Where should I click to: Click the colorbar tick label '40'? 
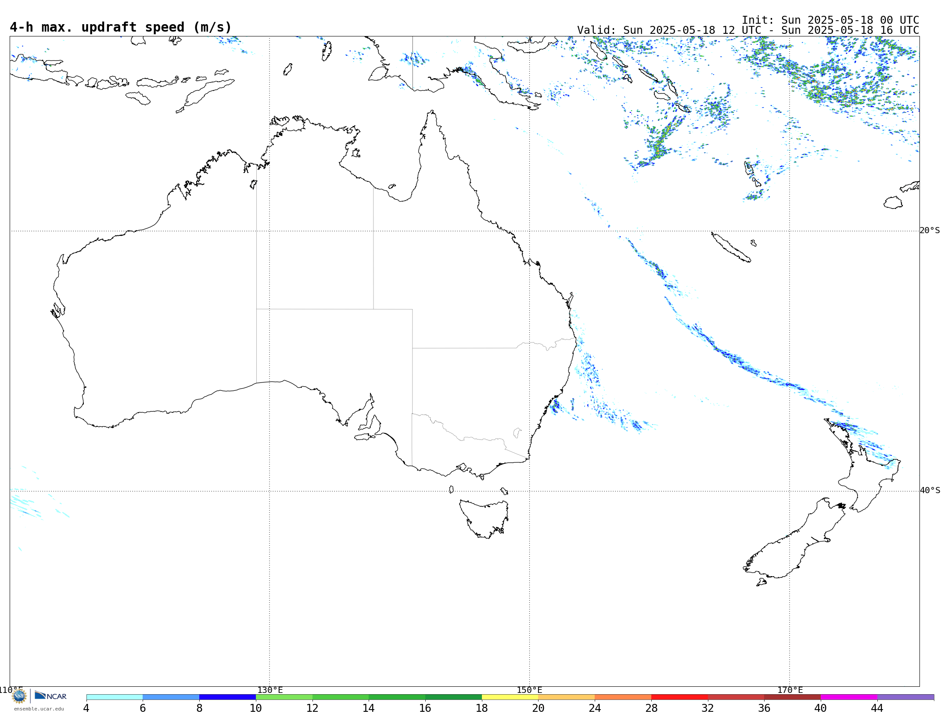click(x=821, y=708)
